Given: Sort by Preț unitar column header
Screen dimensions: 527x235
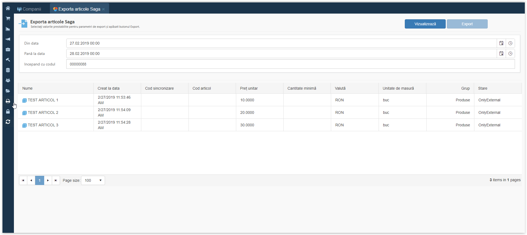Looking at the screenshot, I should click(259, 88).
